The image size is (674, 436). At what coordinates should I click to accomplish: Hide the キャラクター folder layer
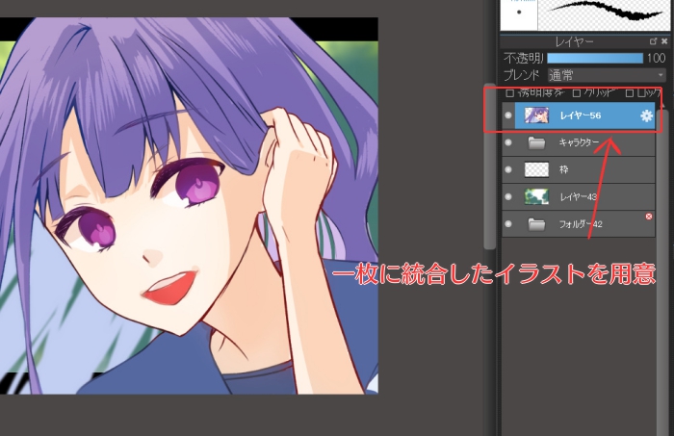[508, 142]
